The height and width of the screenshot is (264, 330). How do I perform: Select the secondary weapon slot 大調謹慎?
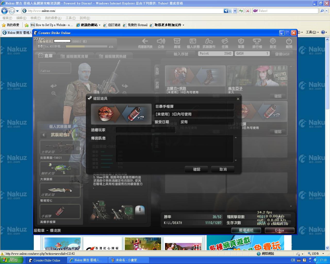click(60, 169)
